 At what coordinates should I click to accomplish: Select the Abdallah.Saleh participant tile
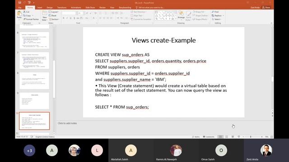click(x=131, y=150)
